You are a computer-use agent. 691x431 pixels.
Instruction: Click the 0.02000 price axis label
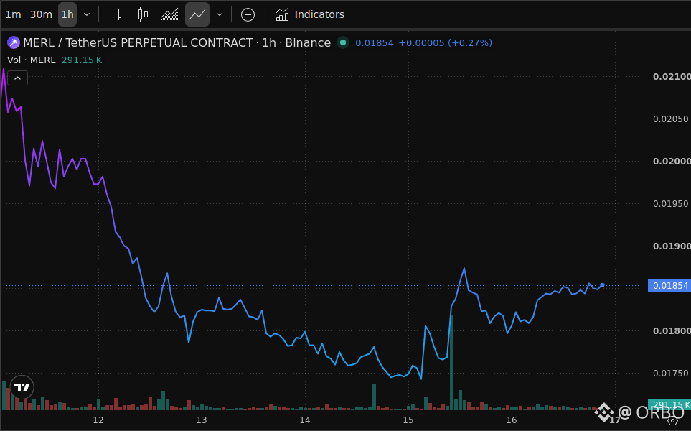click(672, 161)
